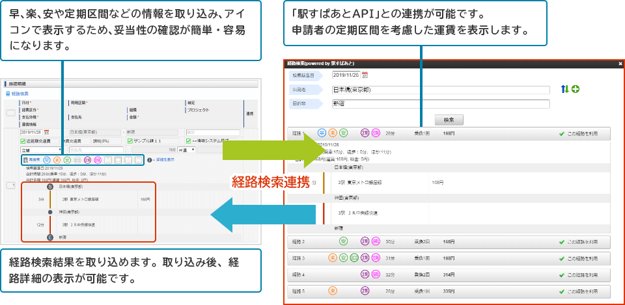Toggle the 情報システム checkbox
The image size is (625, 305).
click(189, 141)
